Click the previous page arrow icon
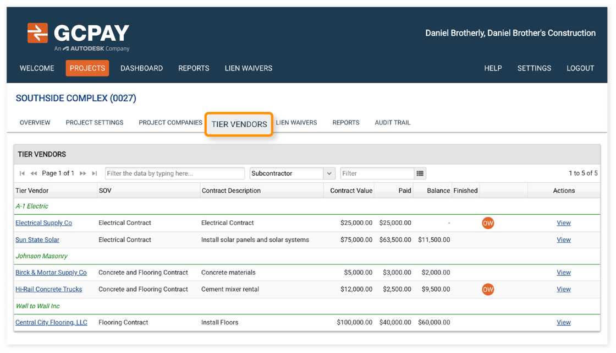The width and height of the screenshot is (616, 353). point(34,173)
